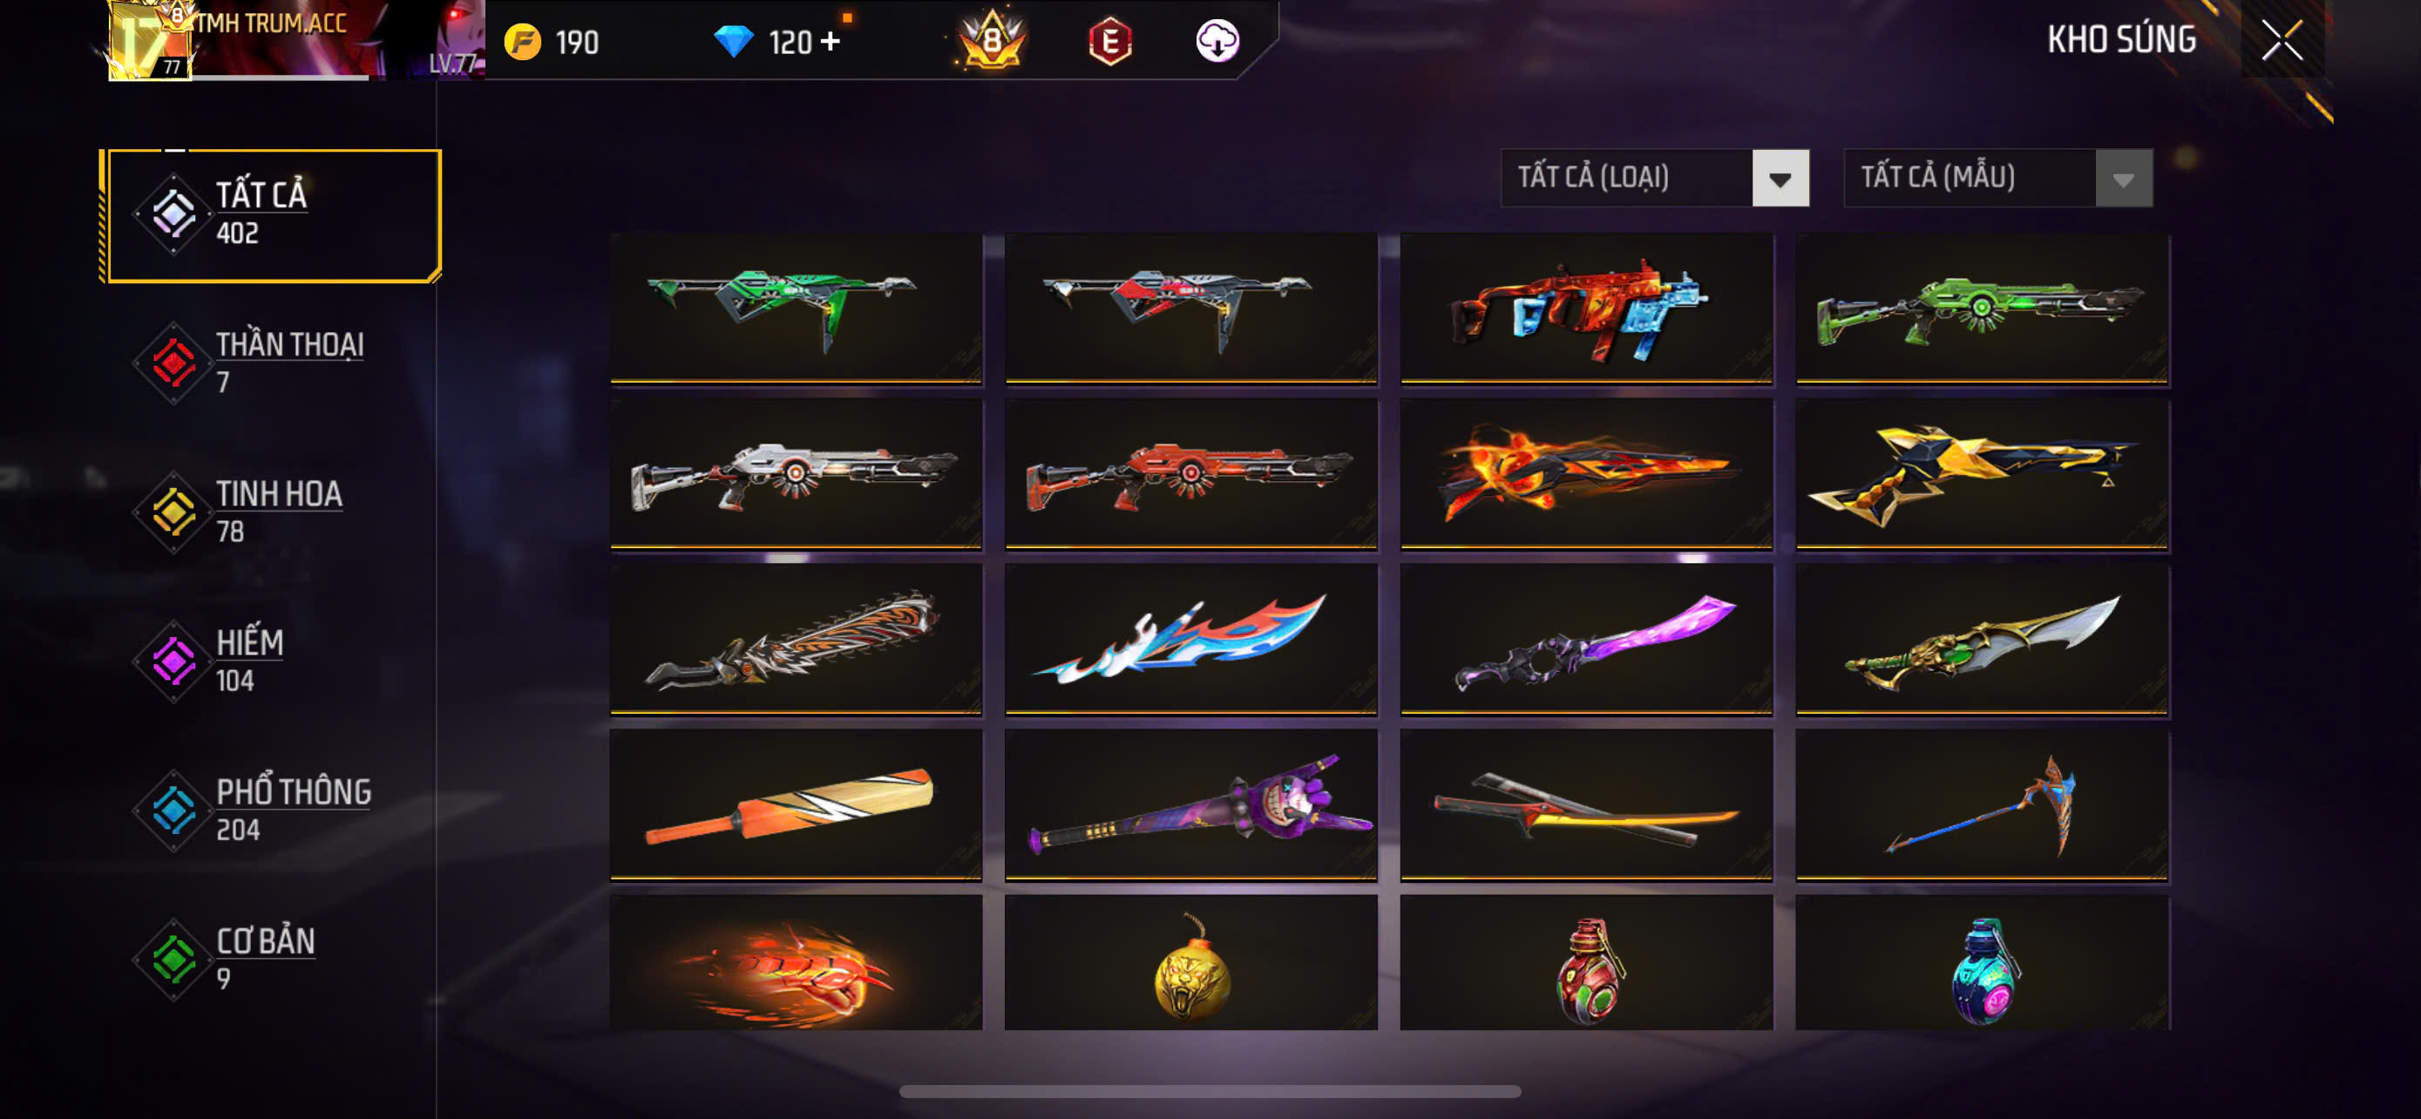Viewport: 2421px width, 1119px height.
Task: Click the blue diamond currency icon
Action: pyautogui.click(x=733, y=41)
